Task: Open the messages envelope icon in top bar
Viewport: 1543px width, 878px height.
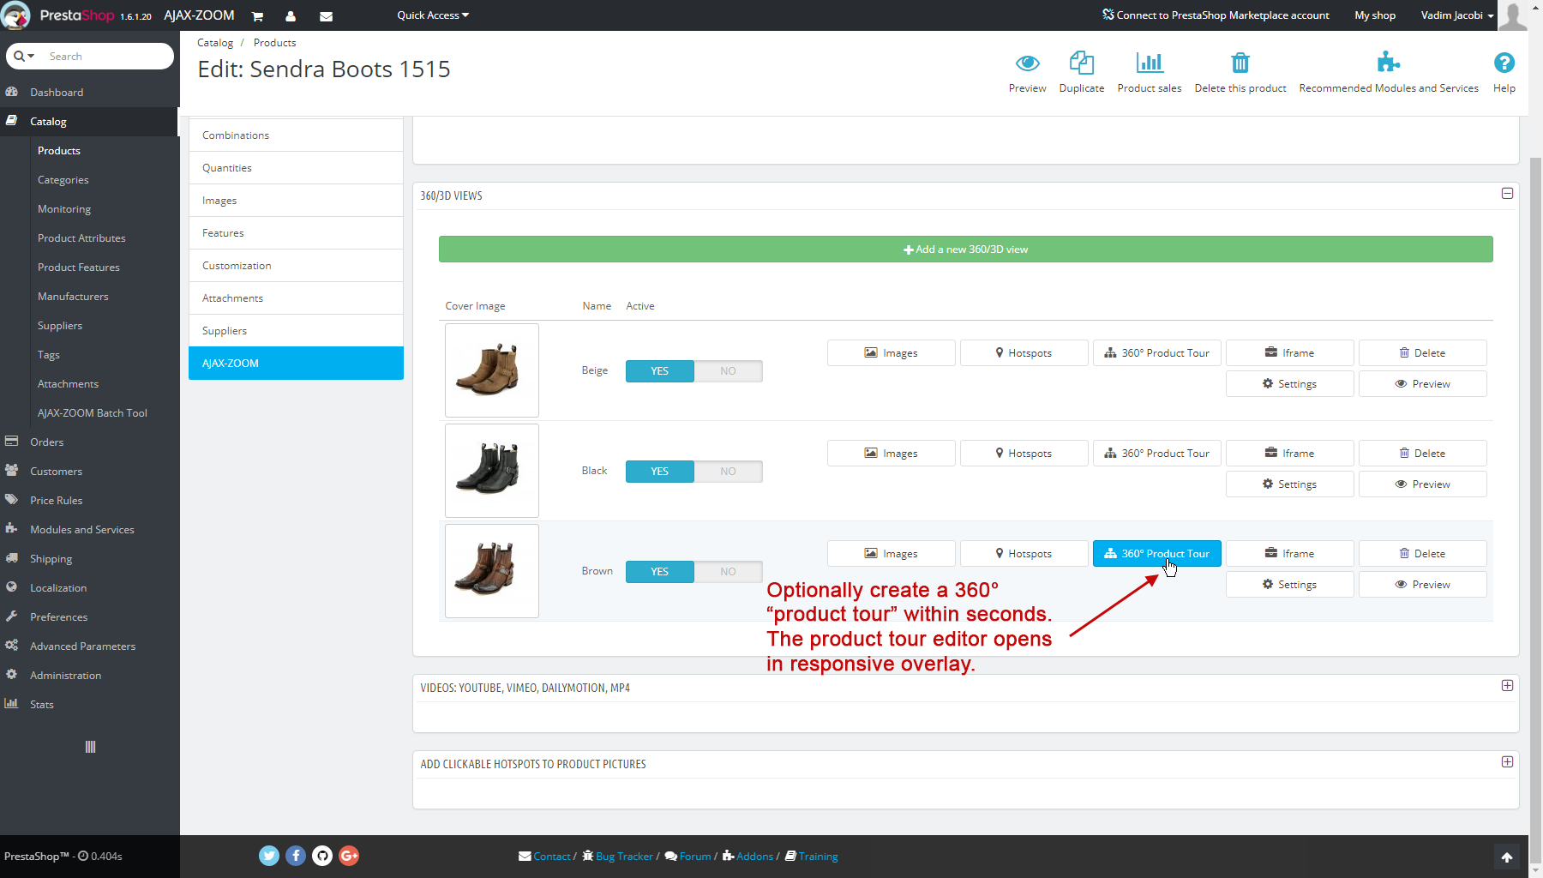Action: [x=326, y=16]
